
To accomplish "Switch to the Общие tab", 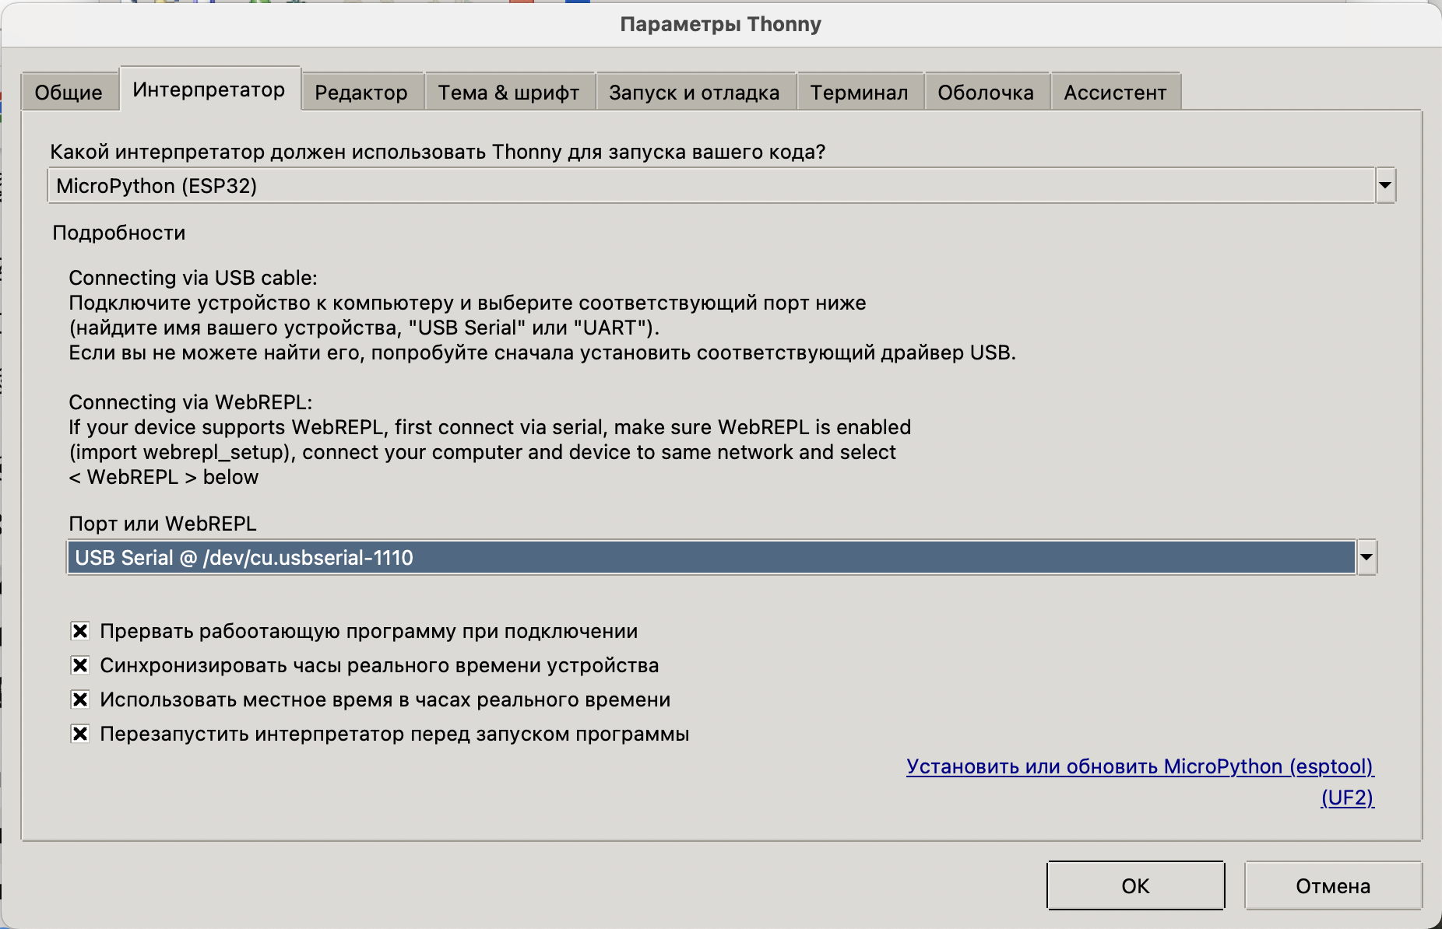I will click(x=69, y=93).
